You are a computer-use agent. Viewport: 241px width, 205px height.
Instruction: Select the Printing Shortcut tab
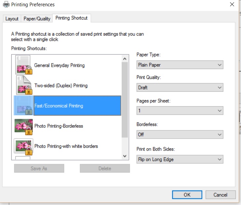(x=71, y=18)
